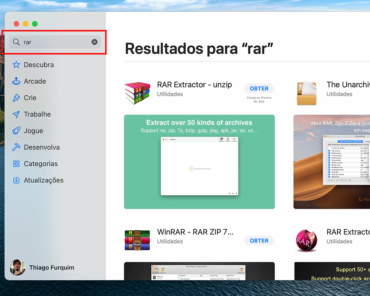The width and height of the screenshot is (370, 296).
Task: Open the WinRAR dark screenshot preview
Action: pyautogui.click(x=199, y=271)
